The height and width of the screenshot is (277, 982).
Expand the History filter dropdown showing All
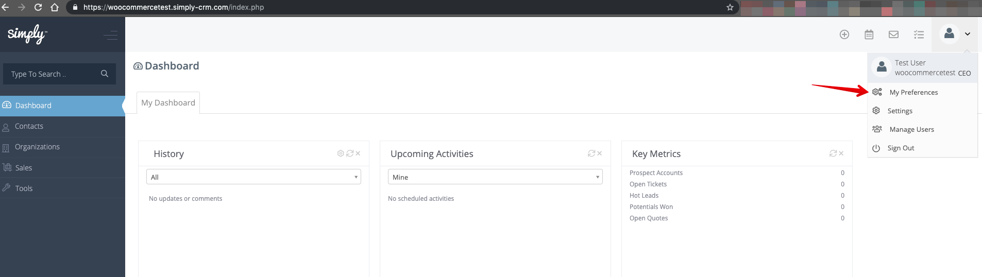pos(253,177)
